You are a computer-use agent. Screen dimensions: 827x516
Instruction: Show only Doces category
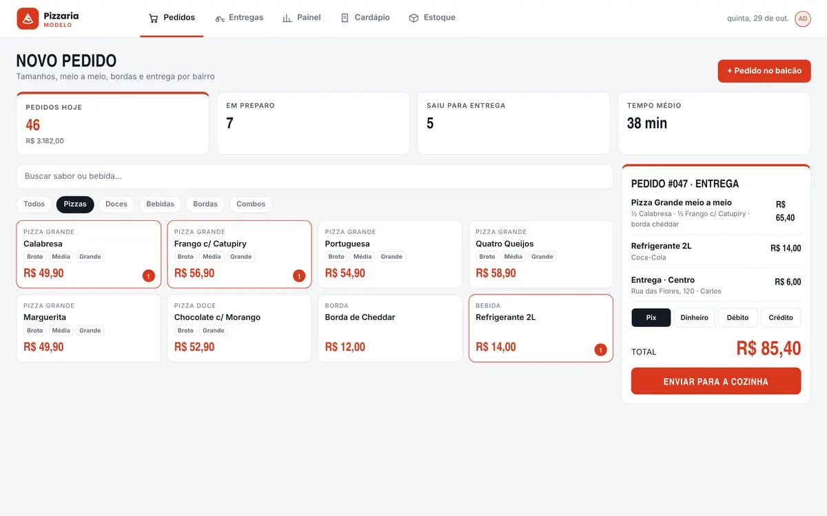(116, 204)
